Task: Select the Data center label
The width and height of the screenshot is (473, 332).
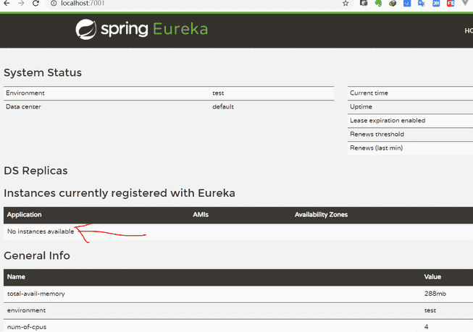Action: (x=23, y=106)
